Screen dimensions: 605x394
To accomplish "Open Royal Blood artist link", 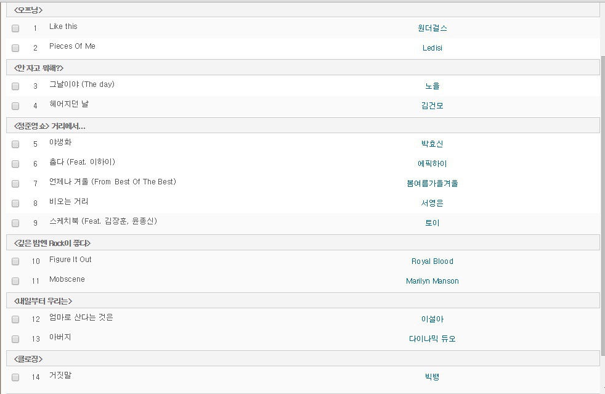I will pyautogui.click(x=432, y=261).
